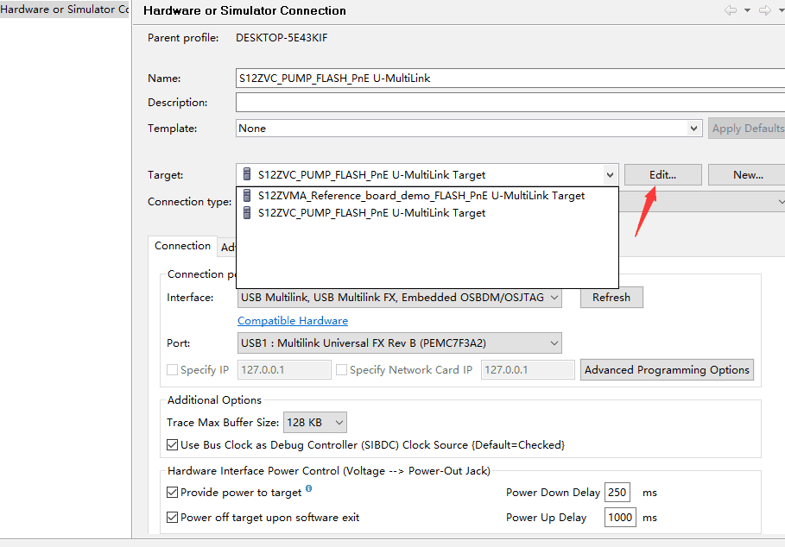Select S12ZVMA_Reference_board_demo target from the list
Image resolution: width=785 pixels, height=547 pixels.
click(421, 196)
